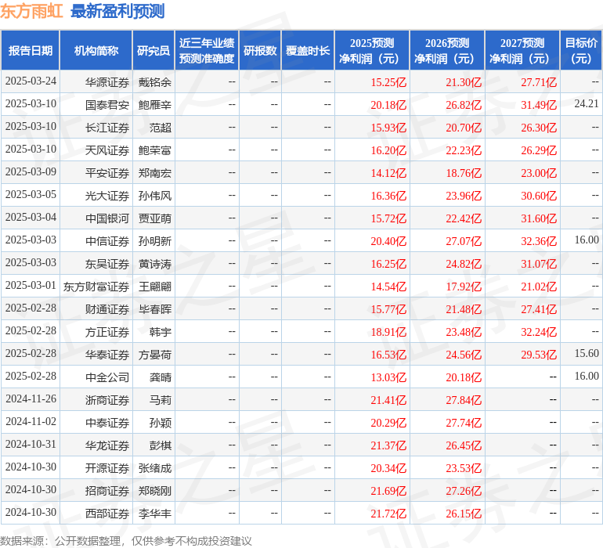Select the 研究员 column header
This screenshot has width=603, height=548.
pyautogui.click(x=153, y=51)
